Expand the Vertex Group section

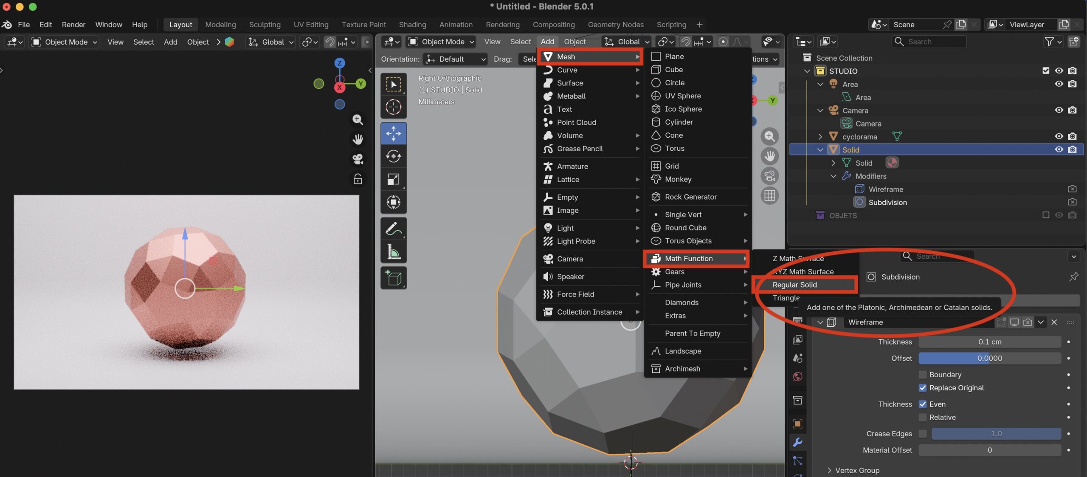(853, 470)
